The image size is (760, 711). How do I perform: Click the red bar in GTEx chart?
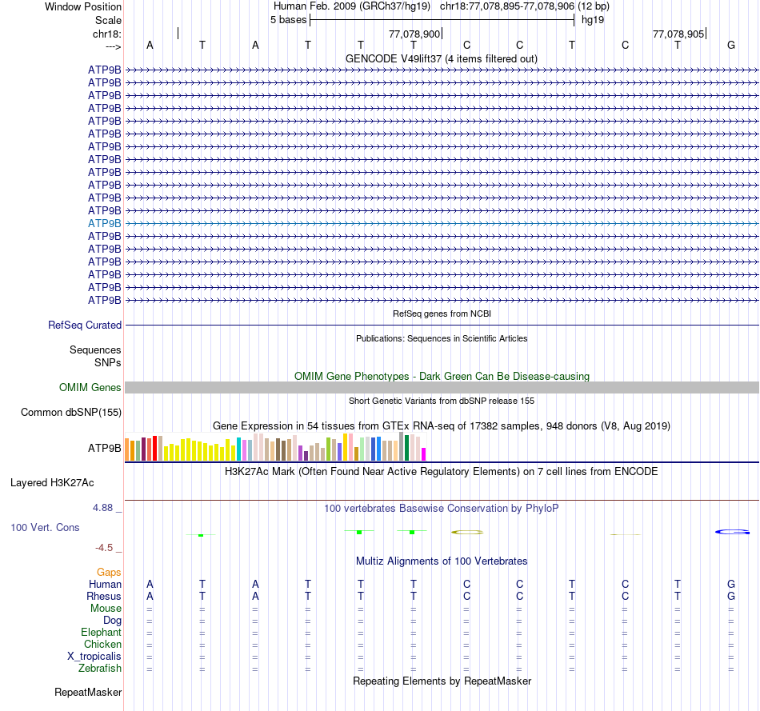pos(154,448)
